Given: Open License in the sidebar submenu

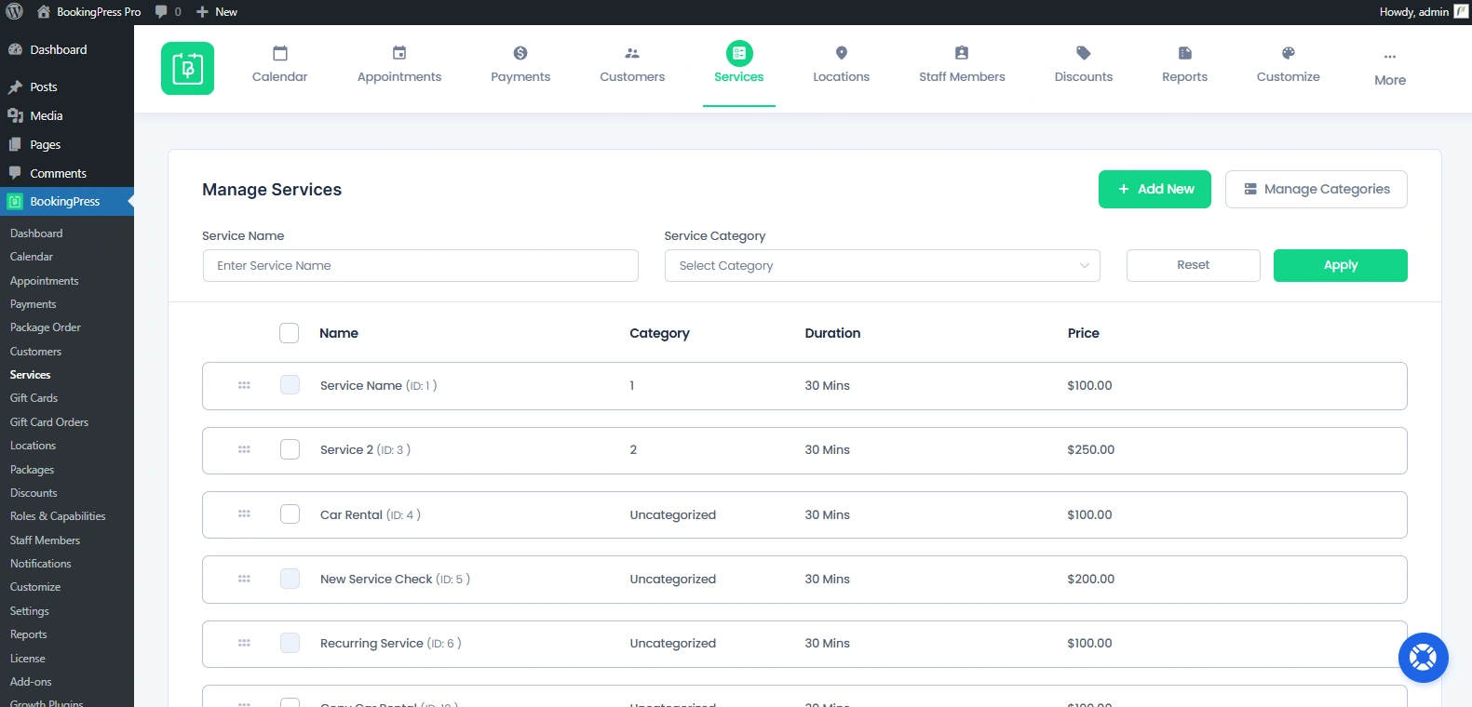Looking at the screenshot, I should 27,659.
